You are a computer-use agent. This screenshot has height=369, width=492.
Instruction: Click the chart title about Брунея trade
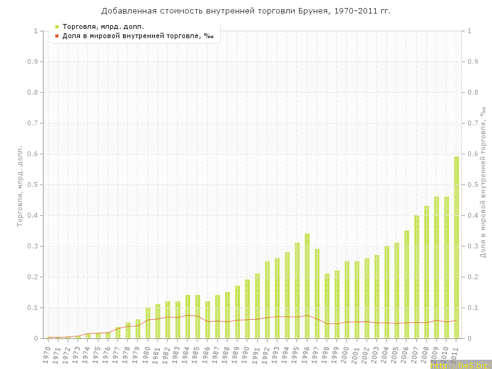click(246, 11)
